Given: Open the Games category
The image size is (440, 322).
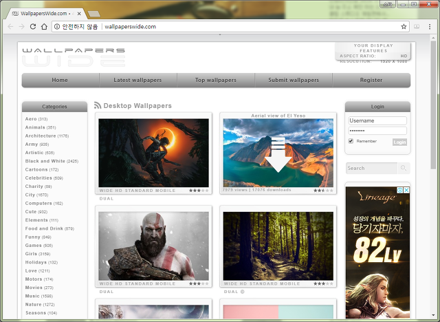Looking at the screenshot, I should pos(38,245).
